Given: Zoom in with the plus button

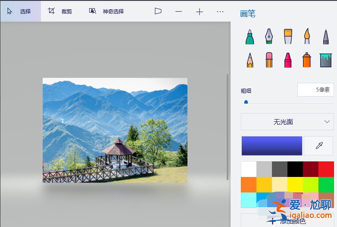Looking at the screenshot, I should [200, 11].
